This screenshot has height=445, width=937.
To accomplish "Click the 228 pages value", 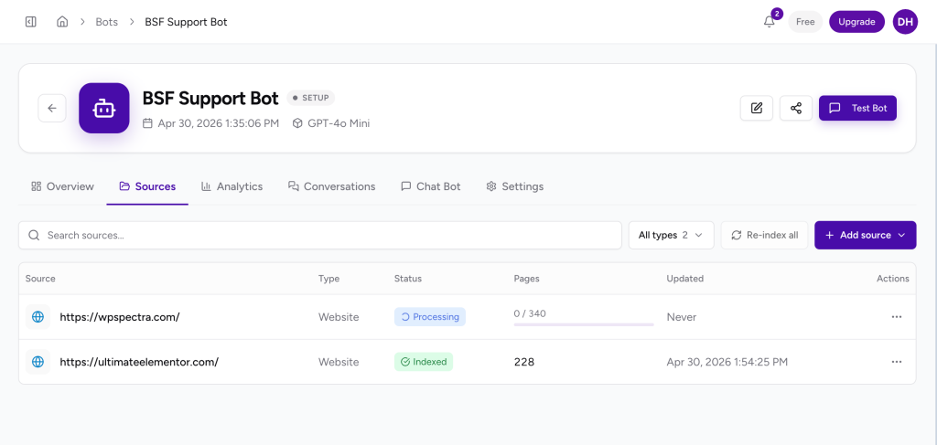I will [x=524, y=362].
